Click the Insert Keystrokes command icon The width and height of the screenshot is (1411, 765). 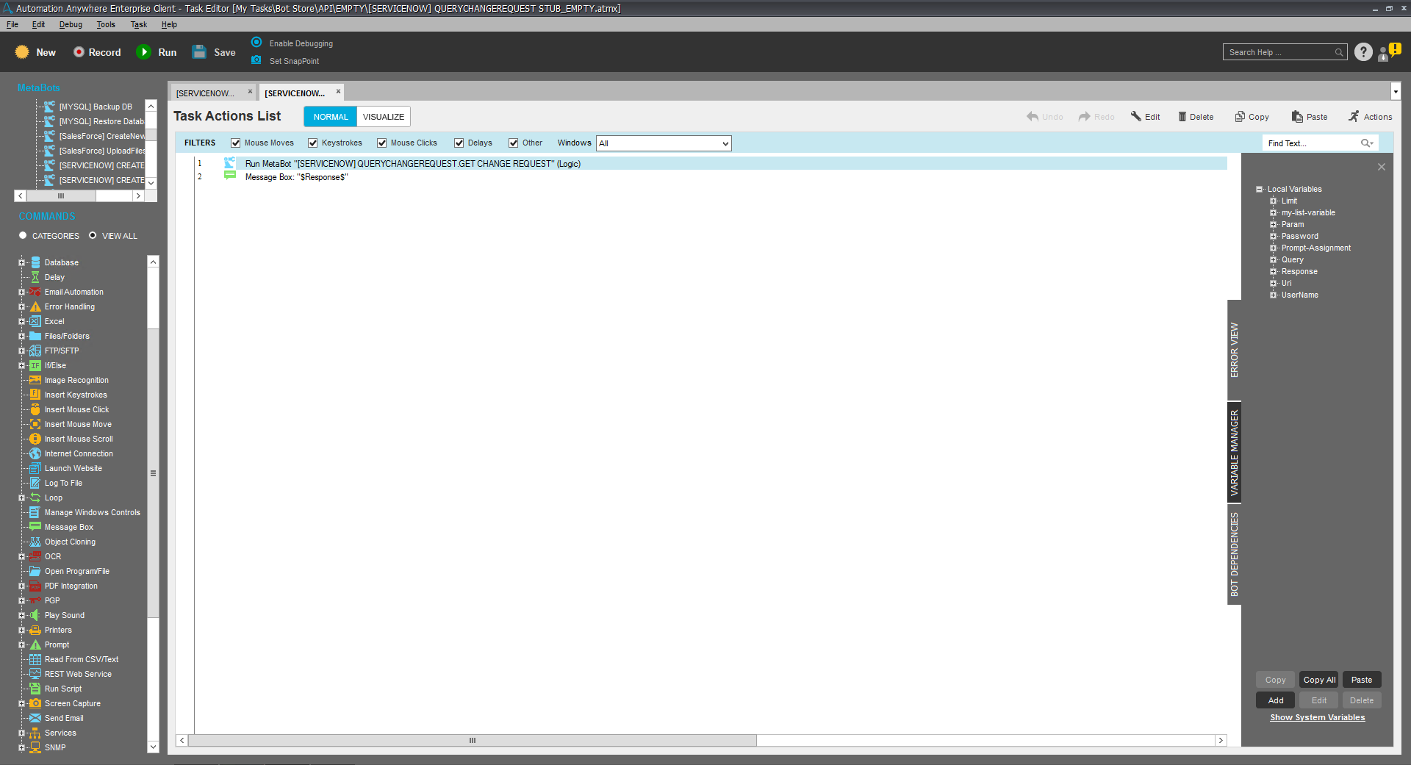(x=35, y=395)
